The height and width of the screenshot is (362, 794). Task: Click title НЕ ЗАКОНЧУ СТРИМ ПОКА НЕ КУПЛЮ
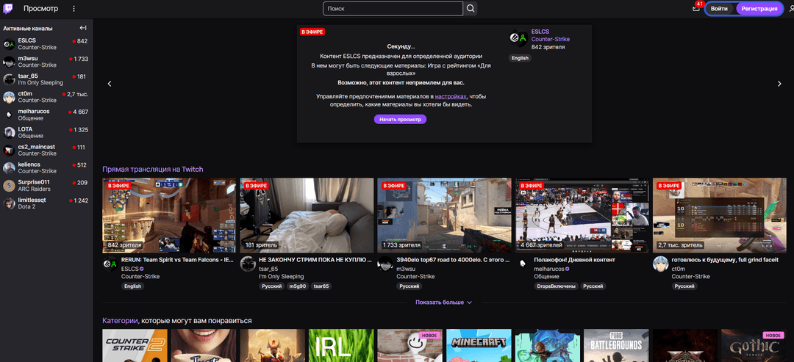tap(316, 260)
